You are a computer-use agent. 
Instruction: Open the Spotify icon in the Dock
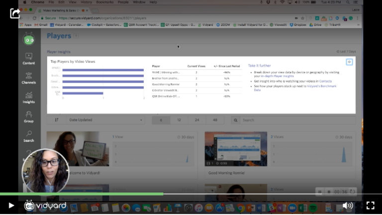tap(313, 208)
